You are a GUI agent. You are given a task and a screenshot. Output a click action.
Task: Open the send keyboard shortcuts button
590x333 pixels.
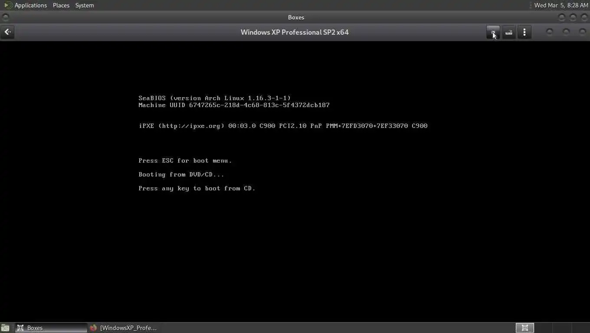[509, 32]
